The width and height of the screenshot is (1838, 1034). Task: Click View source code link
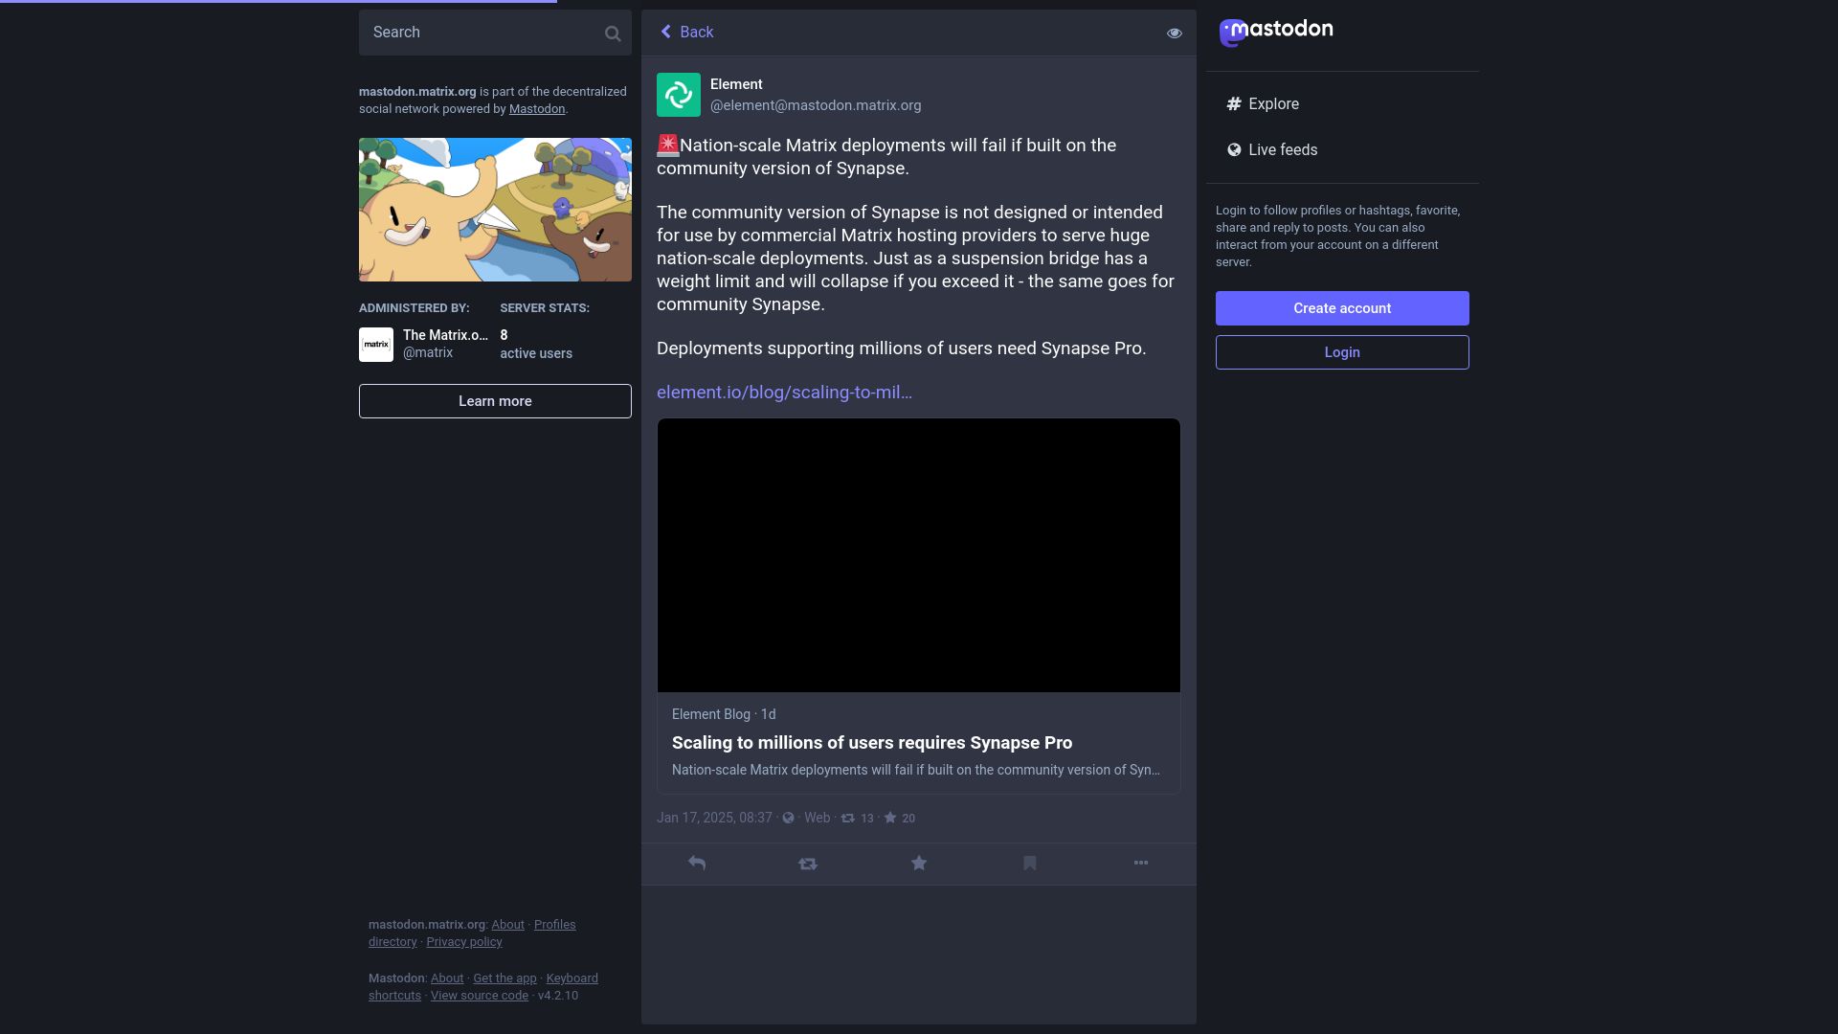[x=480, y=996]
